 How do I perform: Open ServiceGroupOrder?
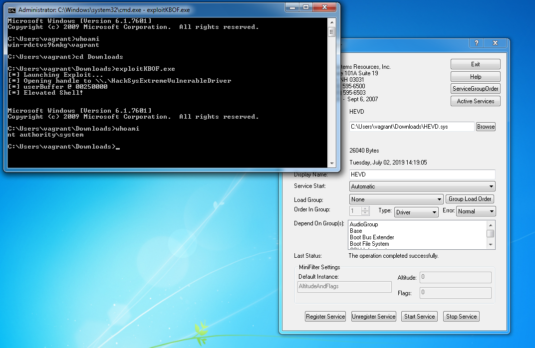(x=475, y=89)
